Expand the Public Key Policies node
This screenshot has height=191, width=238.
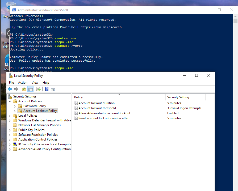point(10,130)
